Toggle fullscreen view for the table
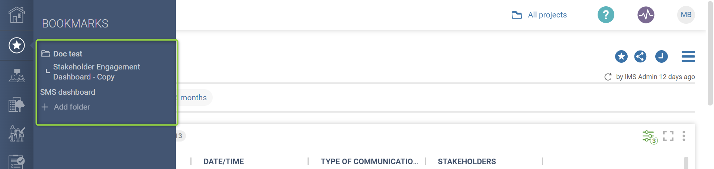 click(668, 136)
